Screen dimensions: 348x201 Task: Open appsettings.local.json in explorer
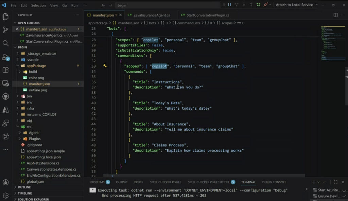pyautogui.click(x=43, y=157)
